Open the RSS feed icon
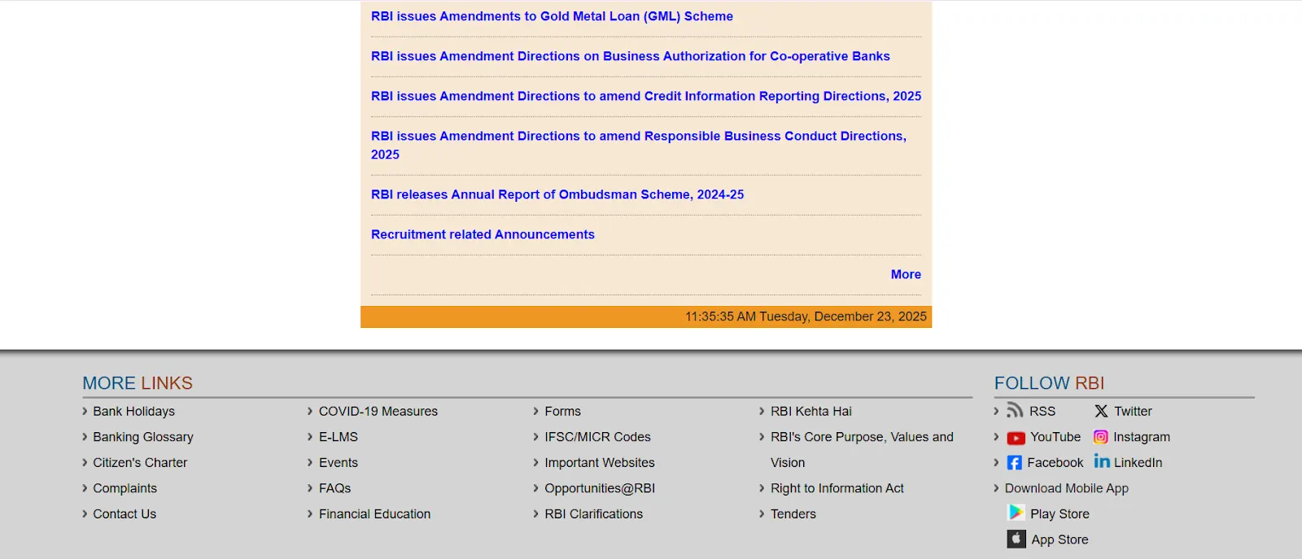Image resolution: width=1302 pixels, height=559 pixels. 1015,410
